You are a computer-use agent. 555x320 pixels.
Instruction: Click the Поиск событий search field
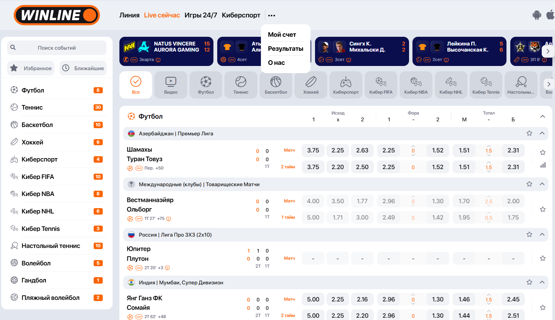[57, 48]
